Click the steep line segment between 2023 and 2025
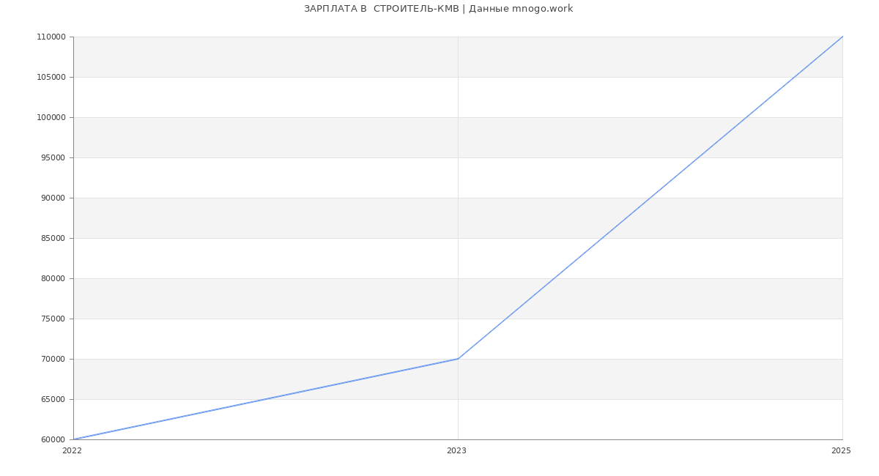Image resolution: width=879 pixels, height=476 pixels. 650,198
